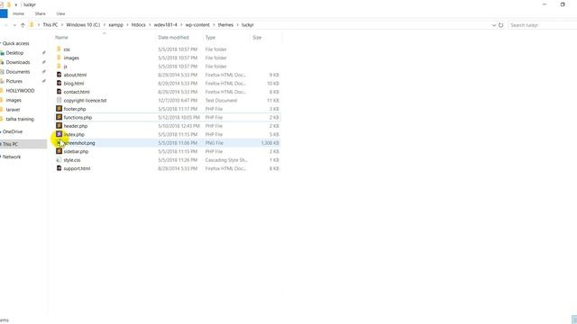
Task: Click the header.php file name
Action: tap(76, 126)
